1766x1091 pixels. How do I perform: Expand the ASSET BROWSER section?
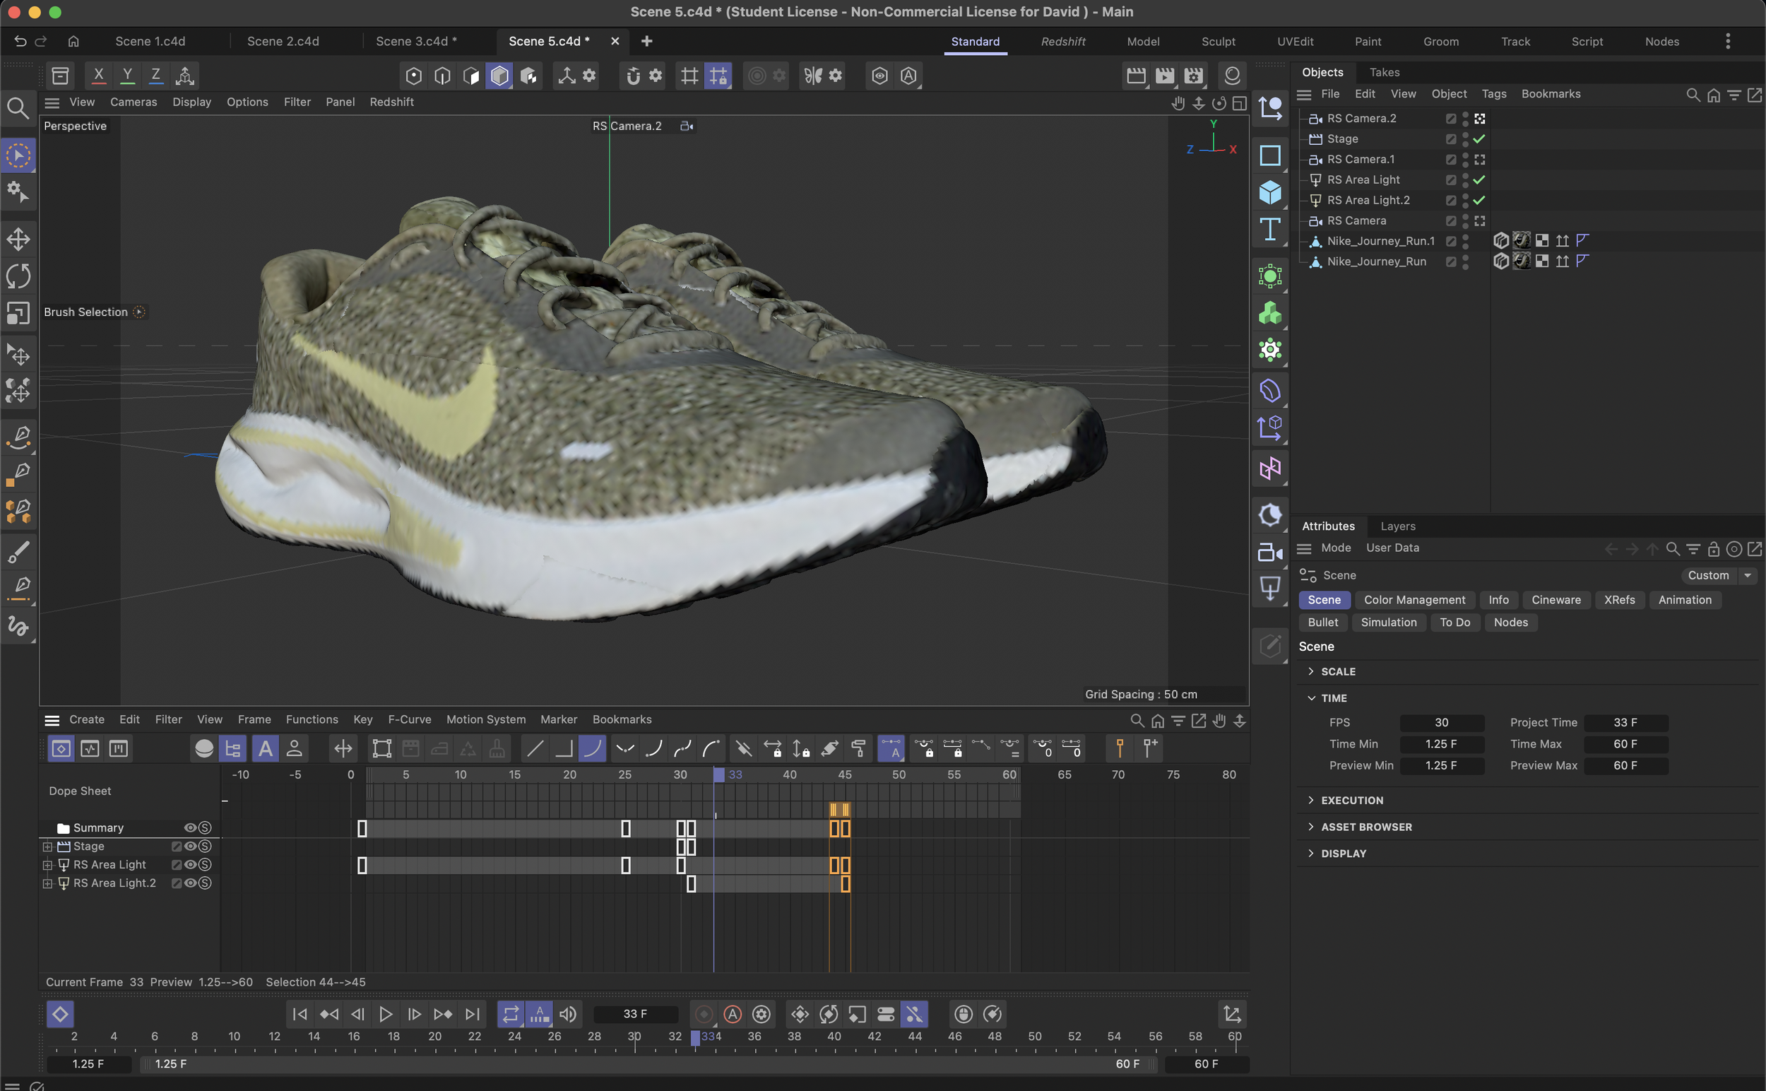pos(1311,827)
